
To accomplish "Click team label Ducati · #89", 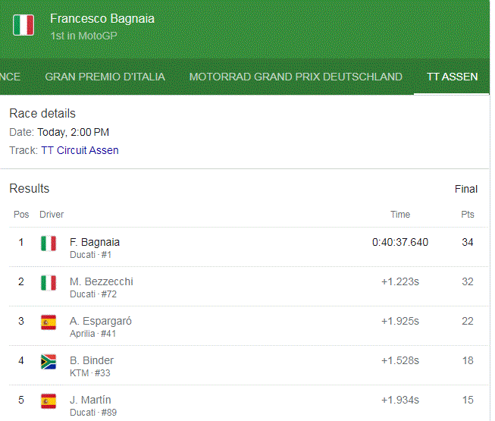I will coord(93,413).
